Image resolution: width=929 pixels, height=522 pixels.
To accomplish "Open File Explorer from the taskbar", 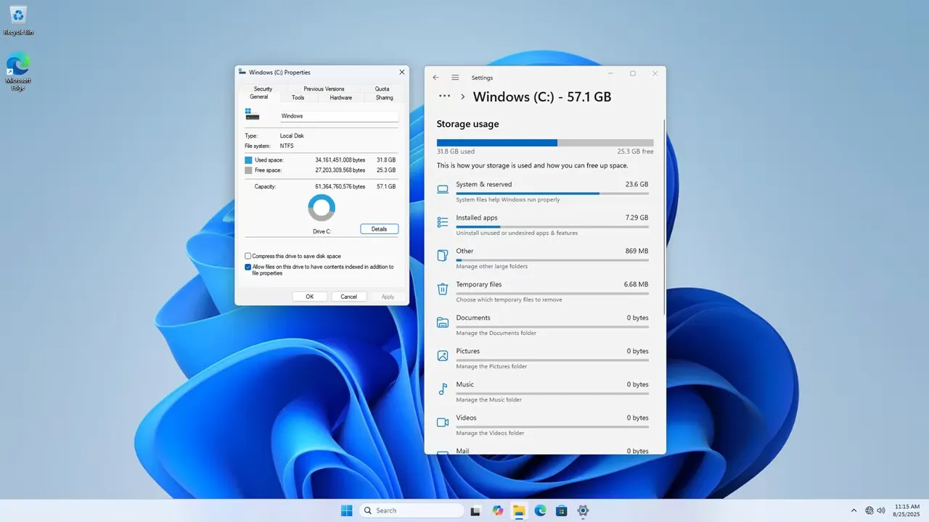I will point(519,510).
